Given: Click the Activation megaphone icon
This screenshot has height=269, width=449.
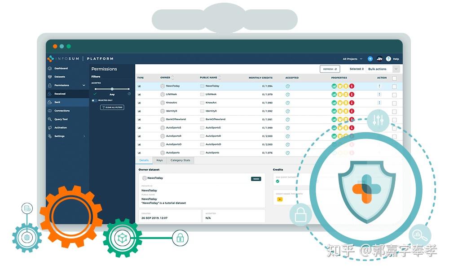Looking at the screenshot, I should click(50, 127).
